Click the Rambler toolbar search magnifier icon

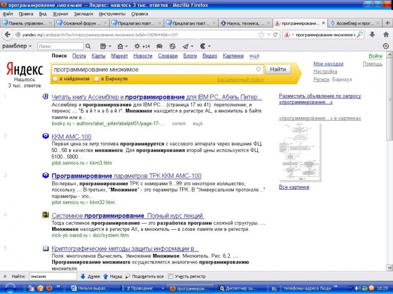pyautogui.click(x=88, y=46)
